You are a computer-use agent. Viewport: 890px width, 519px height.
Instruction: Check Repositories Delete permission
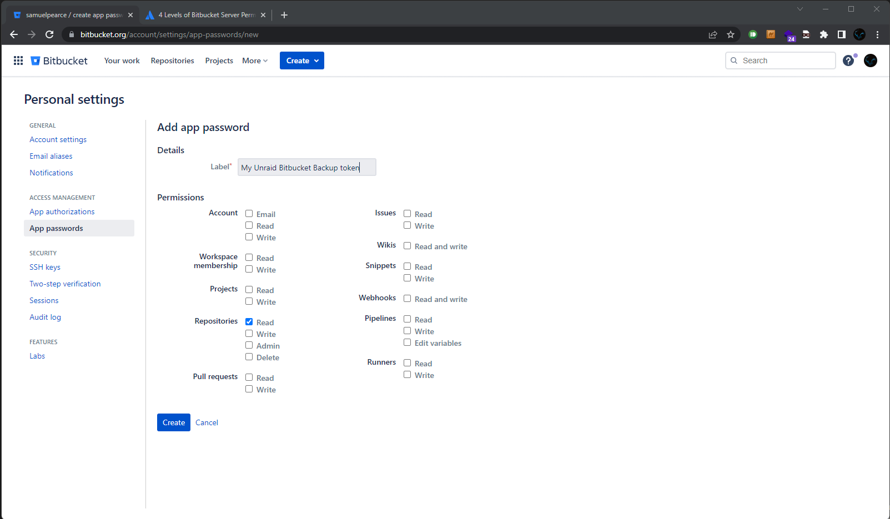tap(249, 357)
